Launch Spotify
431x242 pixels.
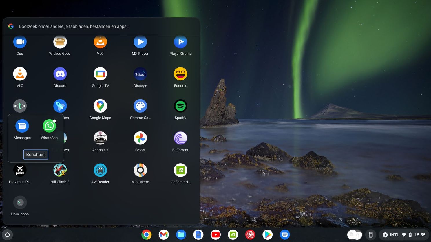pyautogui.click(x=180, y=106)
